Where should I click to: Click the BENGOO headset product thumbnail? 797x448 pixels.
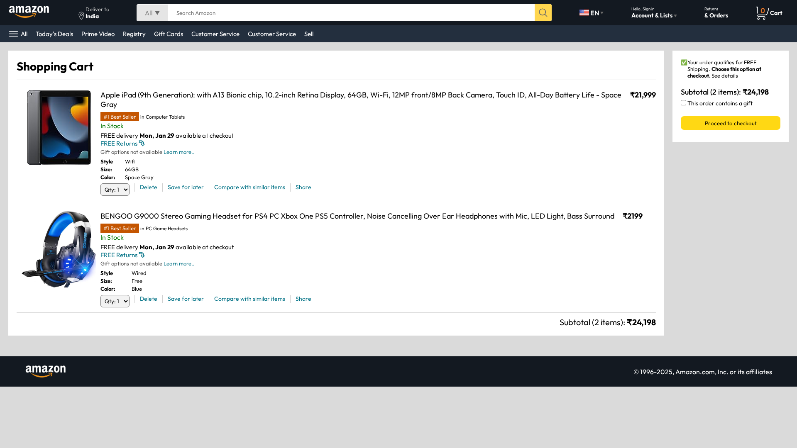[59, 249]
